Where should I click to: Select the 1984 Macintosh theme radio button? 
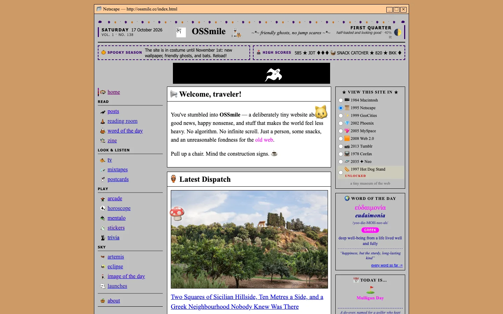(x=341, y=100)
